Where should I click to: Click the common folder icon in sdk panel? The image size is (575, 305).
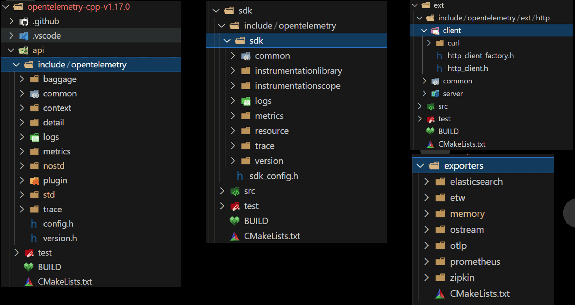click(246, 56)
